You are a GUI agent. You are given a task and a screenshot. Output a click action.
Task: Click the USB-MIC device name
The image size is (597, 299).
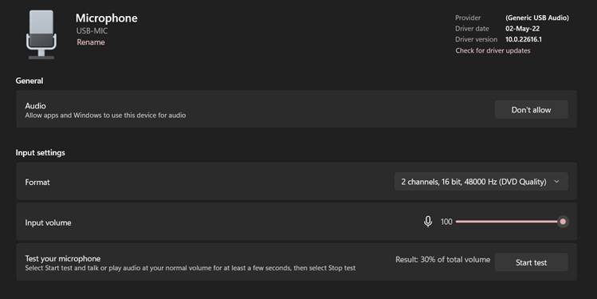(x=92, y=31)
